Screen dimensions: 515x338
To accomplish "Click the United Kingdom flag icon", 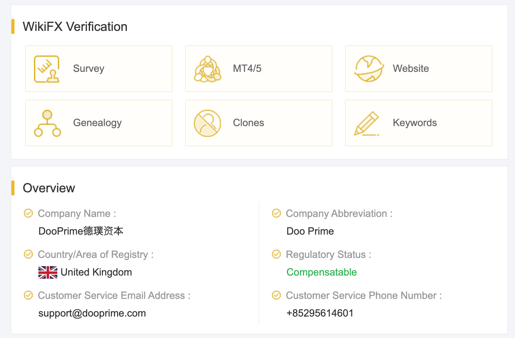I will click(48, 272).
